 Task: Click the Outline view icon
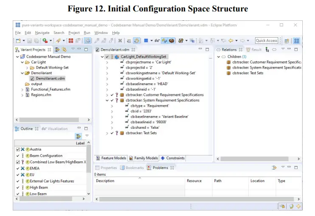click(17, 128)
